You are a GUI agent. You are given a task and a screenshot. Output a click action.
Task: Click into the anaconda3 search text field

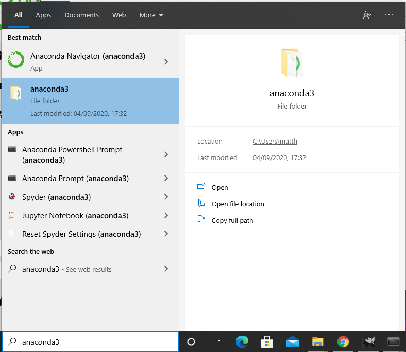(90, 342)
